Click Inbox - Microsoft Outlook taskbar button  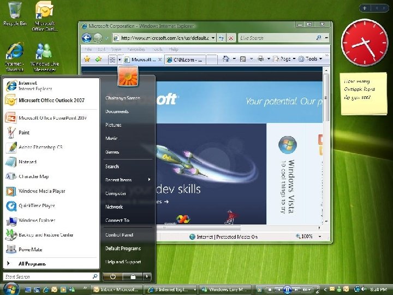point(117,290)
